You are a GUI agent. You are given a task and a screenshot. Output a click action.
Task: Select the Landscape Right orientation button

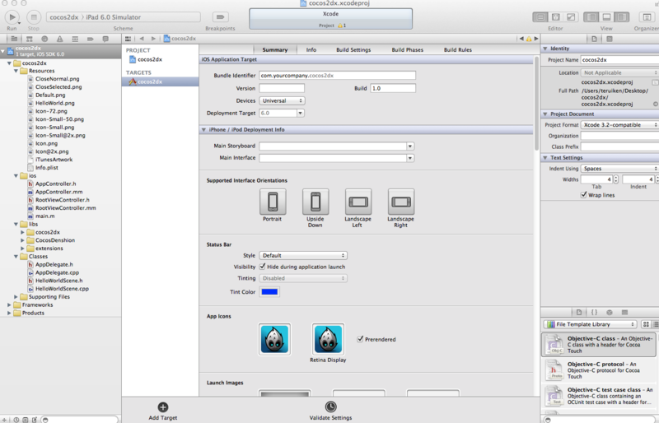[401, 202]
